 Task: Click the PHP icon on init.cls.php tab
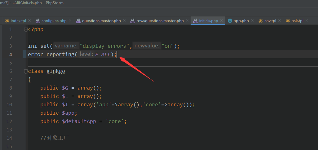(x=196, y=21)
